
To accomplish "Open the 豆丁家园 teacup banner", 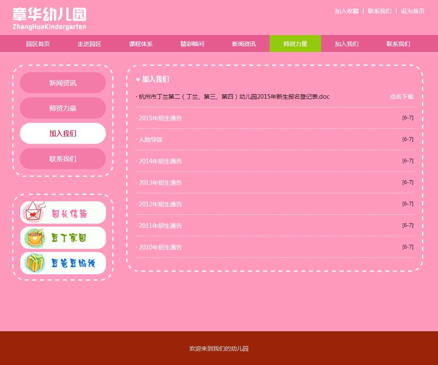I will pyautogui.click(x=63, y=238).
